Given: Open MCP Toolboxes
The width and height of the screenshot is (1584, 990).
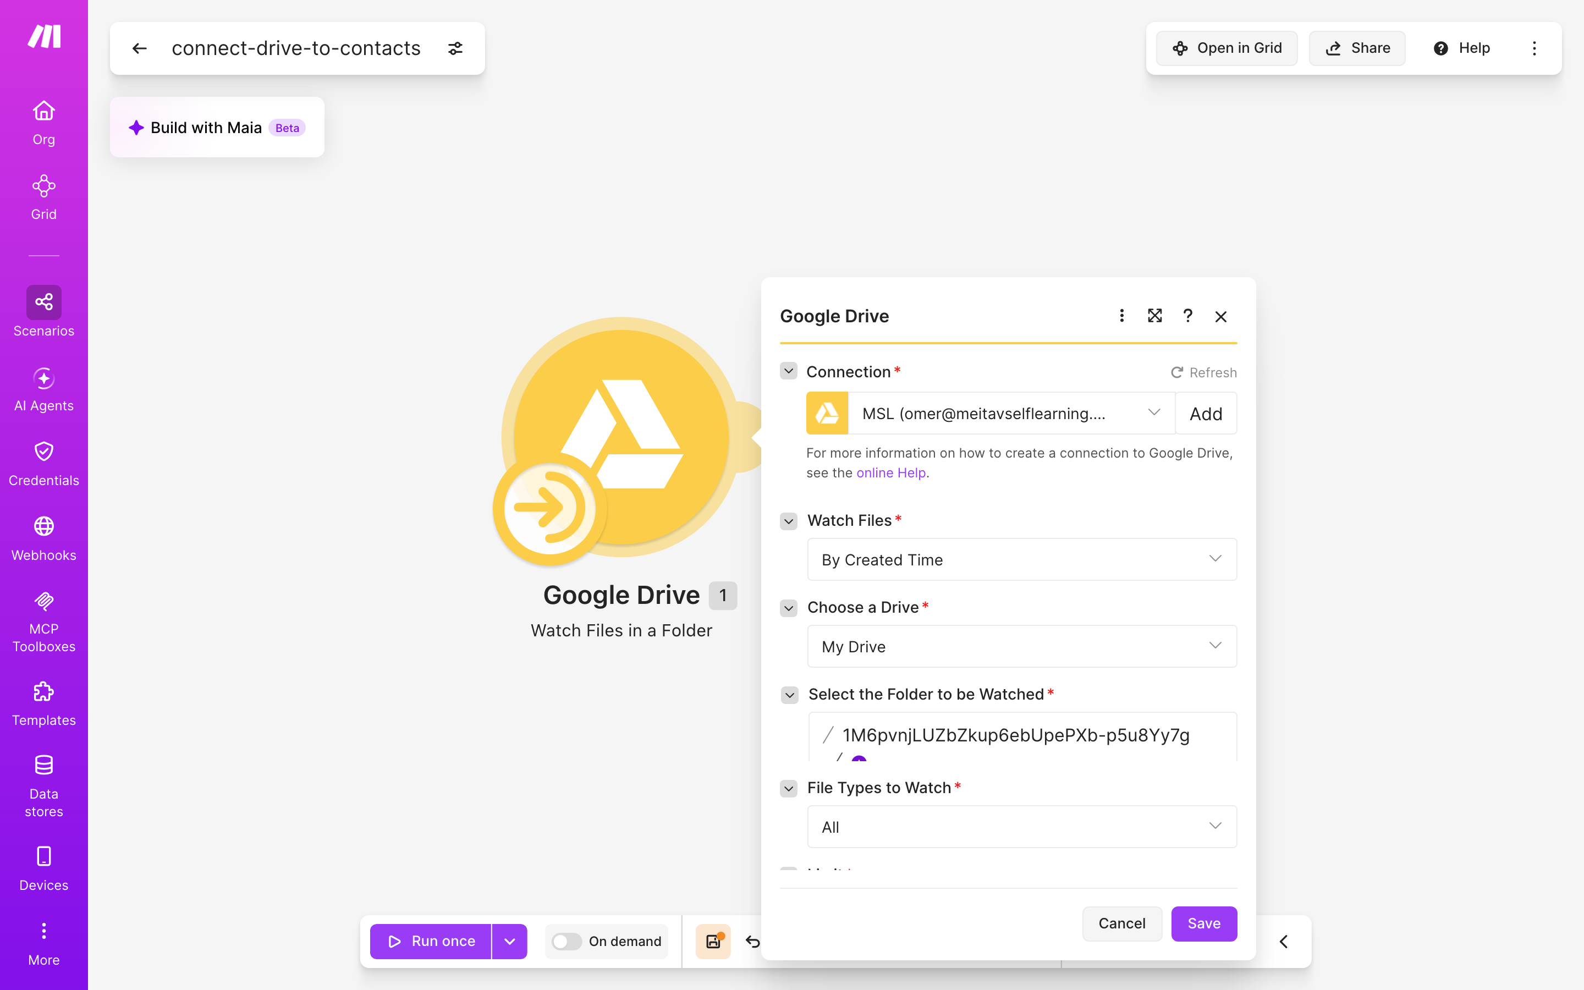Looking at the screenshot, I should (x=44, y=621).
